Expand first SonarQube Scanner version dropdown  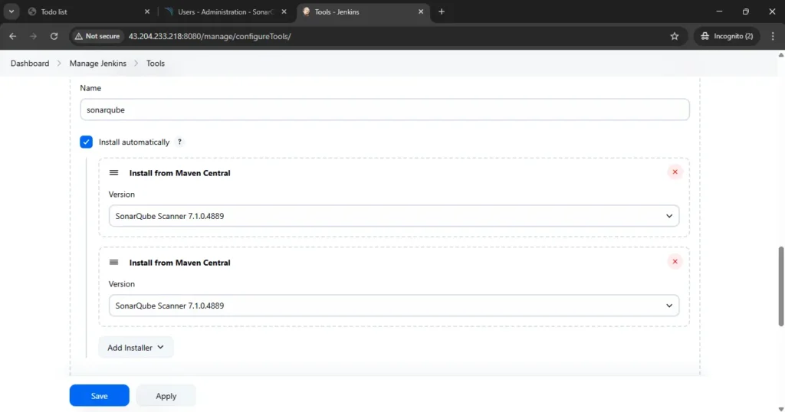393,216
